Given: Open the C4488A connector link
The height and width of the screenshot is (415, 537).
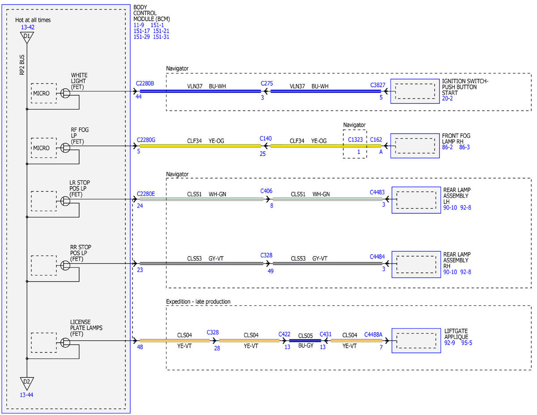Looking at the screenshot, I should [373, 334].
